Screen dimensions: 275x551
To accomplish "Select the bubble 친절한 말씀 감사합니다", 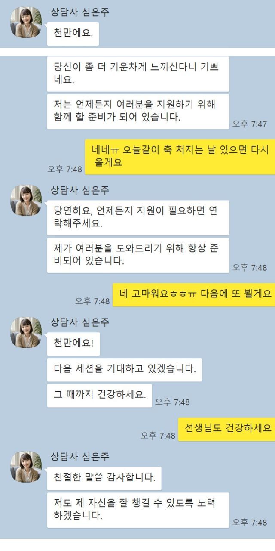I will pos(104,478).
